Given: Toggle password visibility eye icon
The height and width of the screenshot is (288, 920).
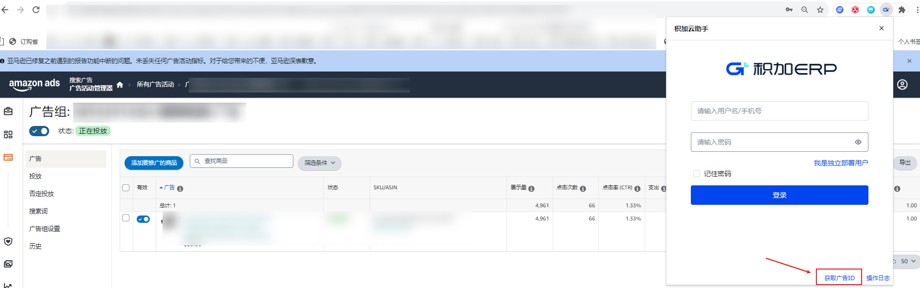Looking at the screenshot, I should coord(858,142).
